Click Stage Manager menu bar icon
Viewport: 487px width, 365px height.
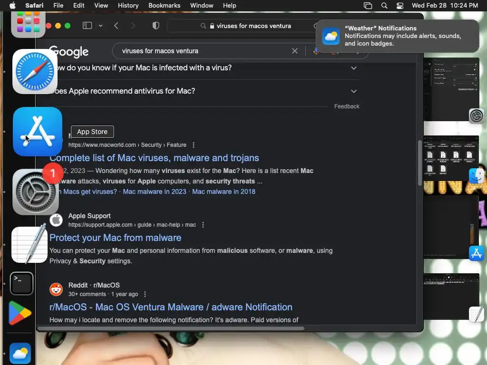(x=368, y=6)
